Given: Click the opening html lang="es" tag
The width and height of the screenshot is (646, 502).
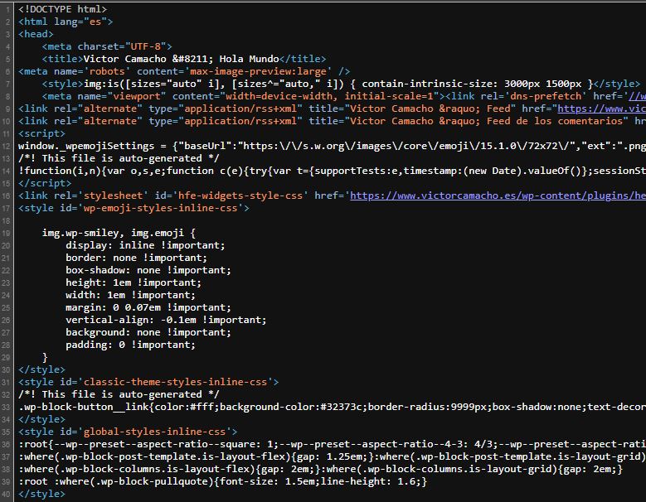Looking at the screenshot, I should coord(66,22).
